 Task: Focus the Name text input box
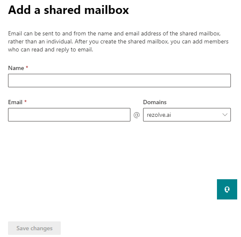pos(119,81)
